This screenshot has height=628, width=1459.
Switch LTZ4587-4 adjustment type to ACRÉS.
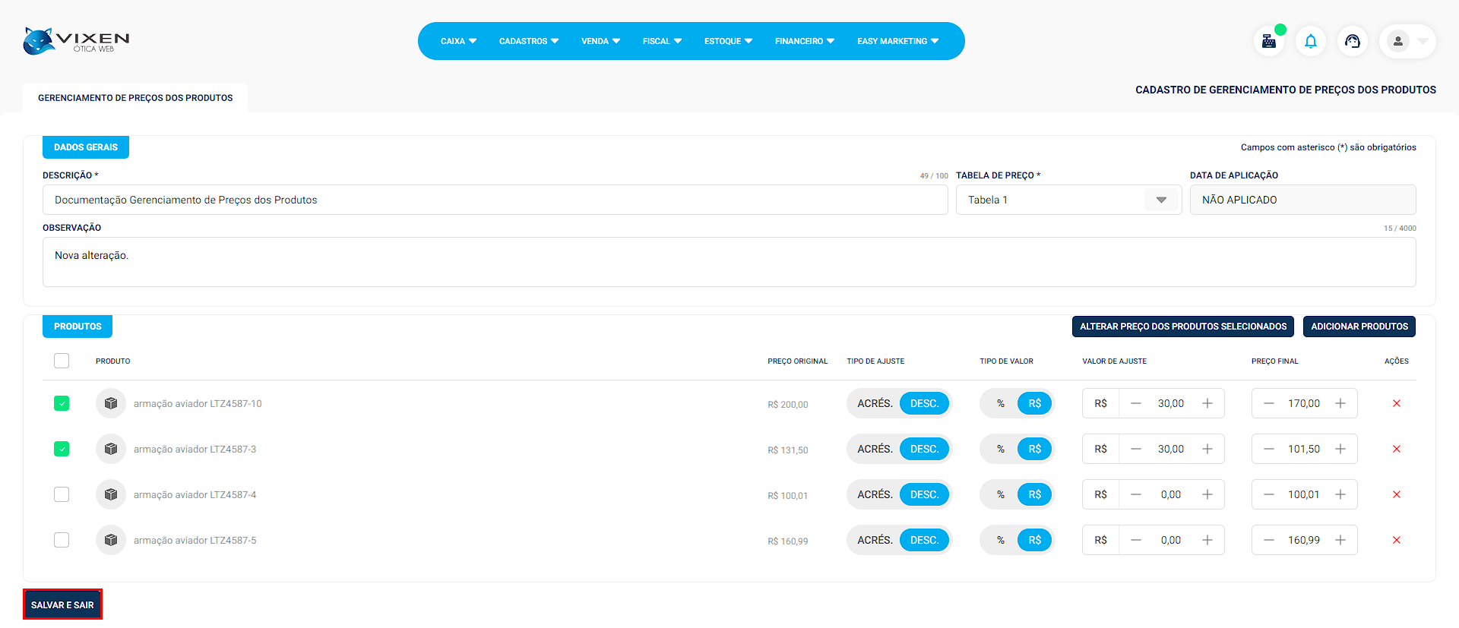tap(874, 494)
